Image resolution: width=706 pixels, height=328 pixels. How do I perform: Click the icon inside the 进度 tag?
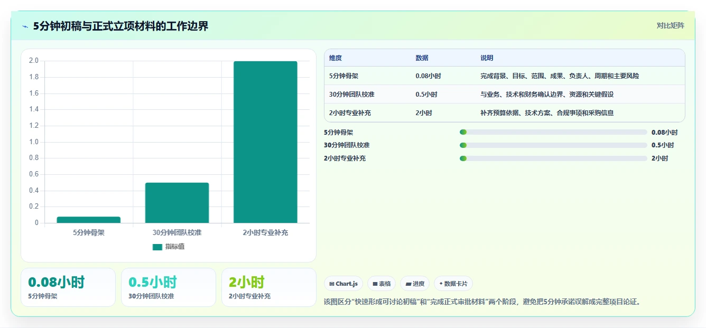tap(408, 284)
